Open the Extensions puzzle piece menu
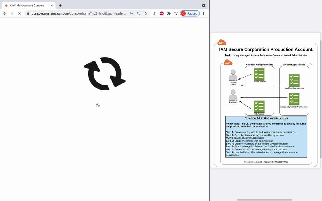This screenshot has width=322, height=201. pyautogui.click(x=169, y=13)
